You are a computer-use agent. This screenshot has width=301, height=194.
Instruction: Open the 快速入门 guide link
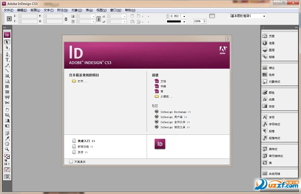(84, 141)
